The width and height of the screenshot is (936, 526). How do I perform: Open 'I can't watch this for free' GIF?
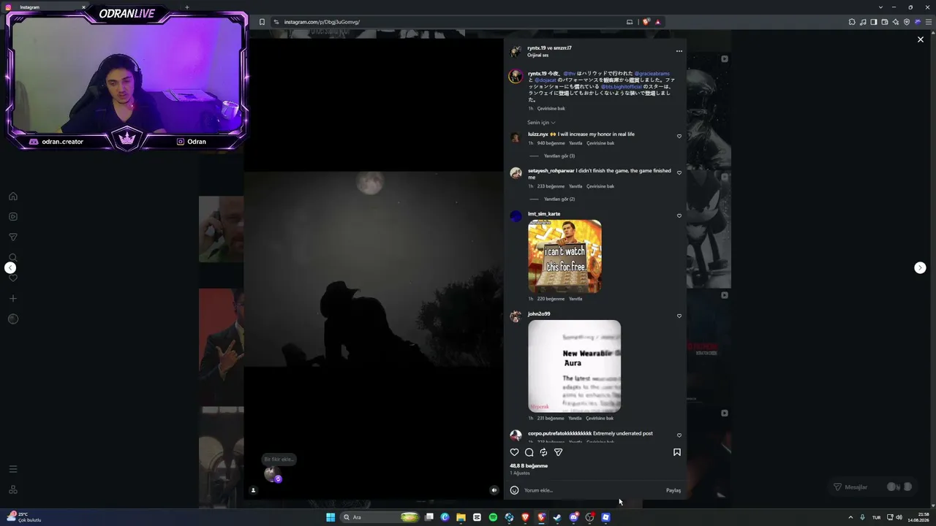pyautogui.click(x=565, y=256)
